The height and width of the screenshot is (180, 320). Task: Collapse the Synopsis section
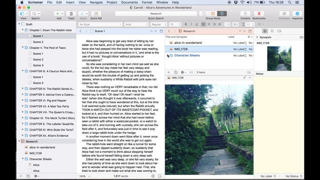257,37
